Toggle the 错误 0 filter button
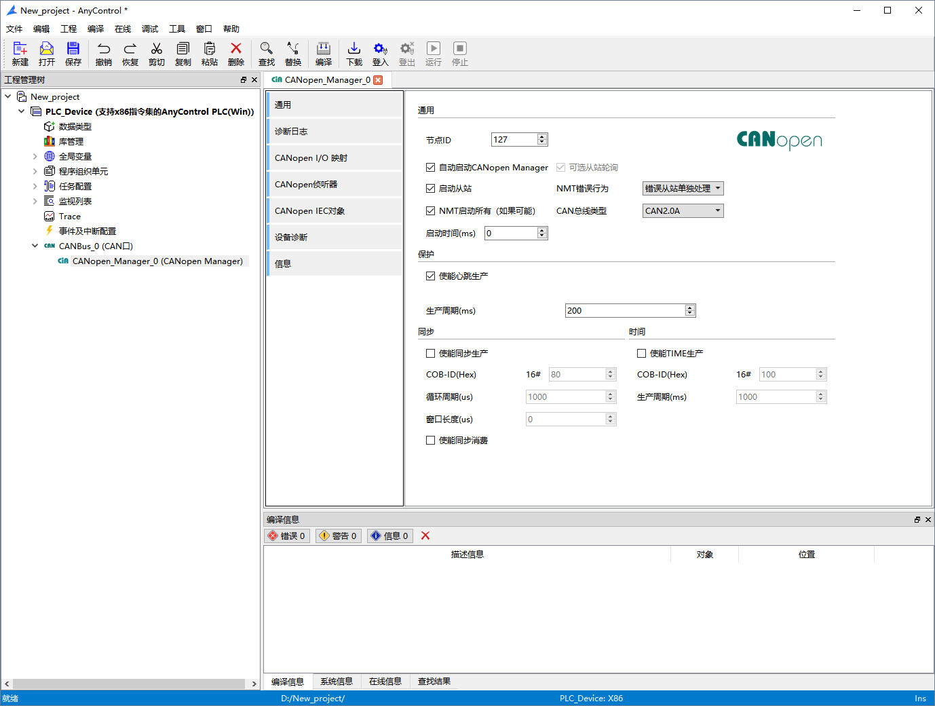This screenshot has height=706, width=935. pyautogui.click(x=287, y=536)
